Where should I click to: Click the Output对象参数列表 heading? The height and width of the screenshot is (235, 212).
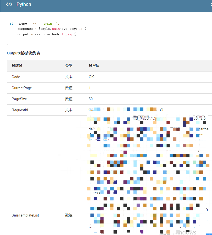(23, 53)
